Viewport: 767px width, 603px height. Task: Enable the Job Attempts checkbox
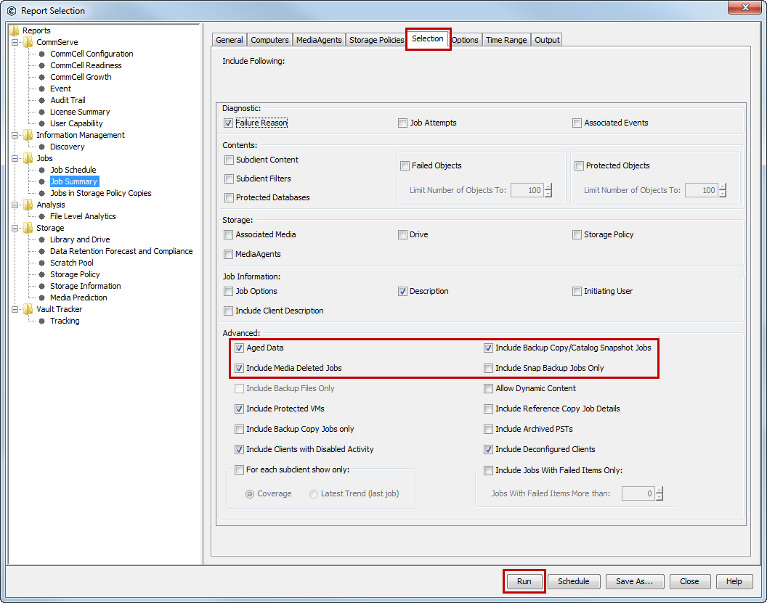tap(402, 123)
